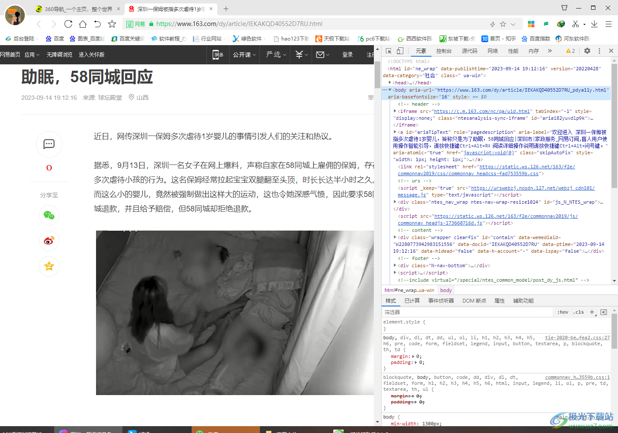Expand the head element node

point(390,83)
